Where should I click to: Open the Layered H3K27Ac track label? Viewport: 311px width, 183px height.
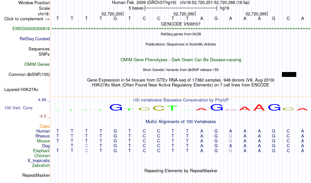21,89
